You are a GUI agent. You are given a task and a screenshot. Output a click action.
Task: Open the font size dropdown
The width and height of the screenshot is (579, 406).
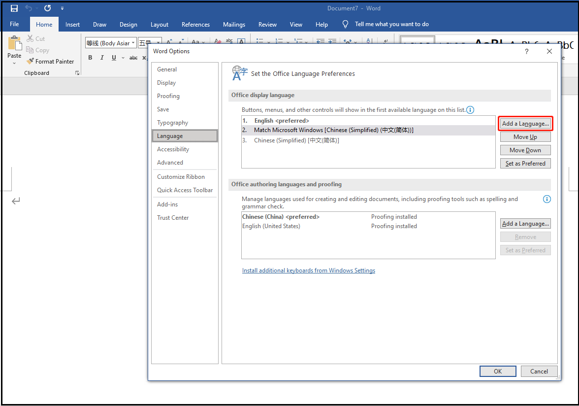pos(158,43)
